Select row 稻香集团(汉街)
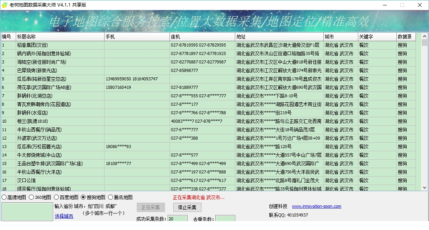Image resolution: width=429 pixels, height=230 pixels. (x=208, y=45)
